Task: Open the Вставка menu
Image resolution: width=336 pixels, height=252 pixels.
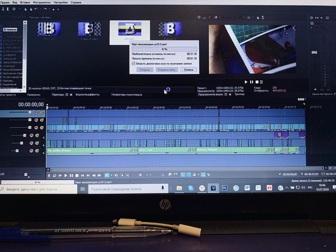Action: (x=25, y=2)
